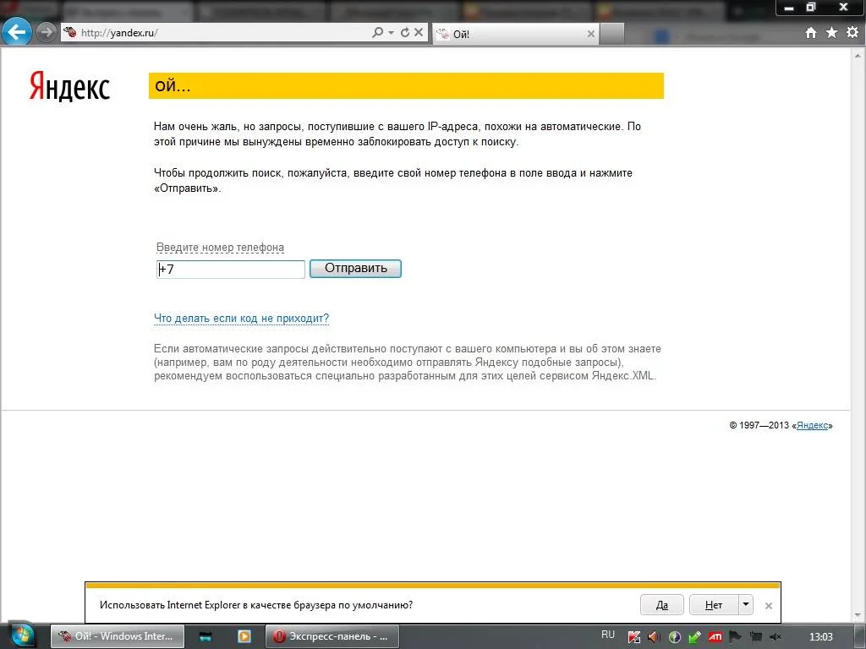The width and height of the screenshot is (866, 649).
Task: Click the RU language indicator
Action: point(608,635)
